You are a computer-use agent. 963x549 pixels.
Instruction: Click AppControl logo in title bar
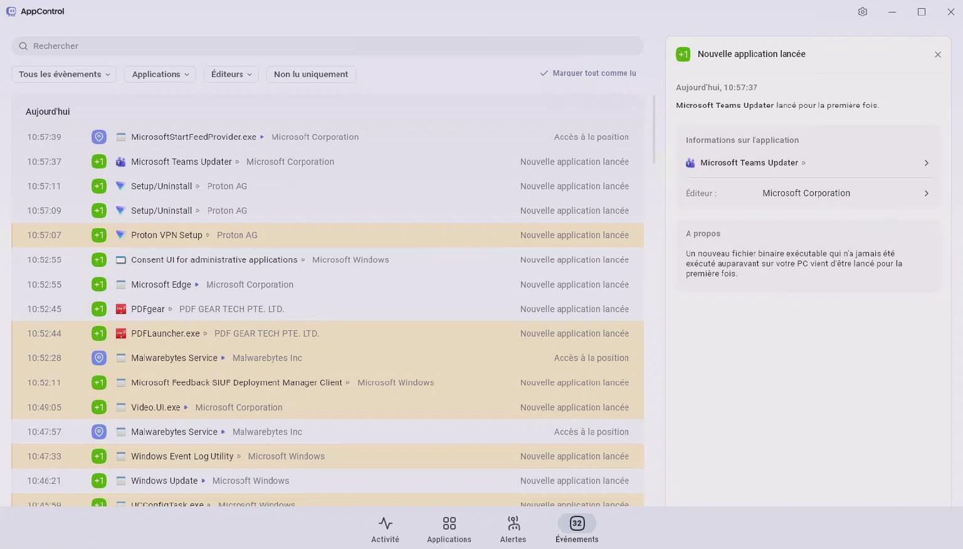tap(11, 11)
